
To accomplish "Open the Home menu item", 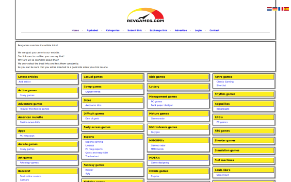I will (x=75, y=30).
